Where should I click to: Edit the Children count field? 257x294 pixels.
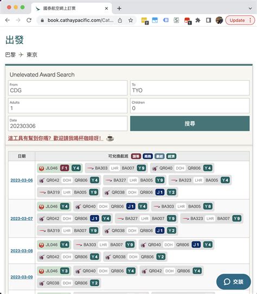[190, 106]
